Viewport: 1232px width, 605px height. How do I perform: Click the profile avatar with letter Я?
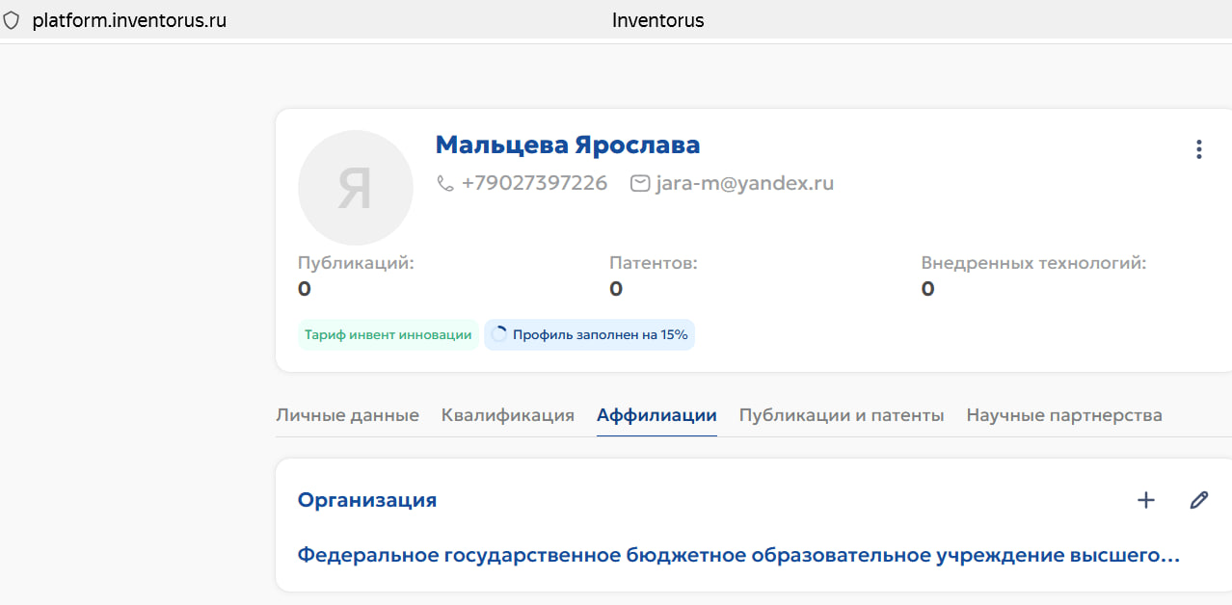(x=355, y=188)
